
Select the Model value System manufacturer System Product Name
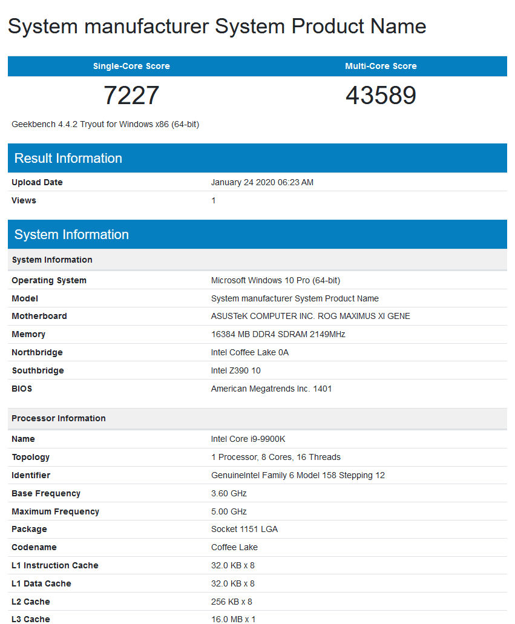tap(295, 298)
